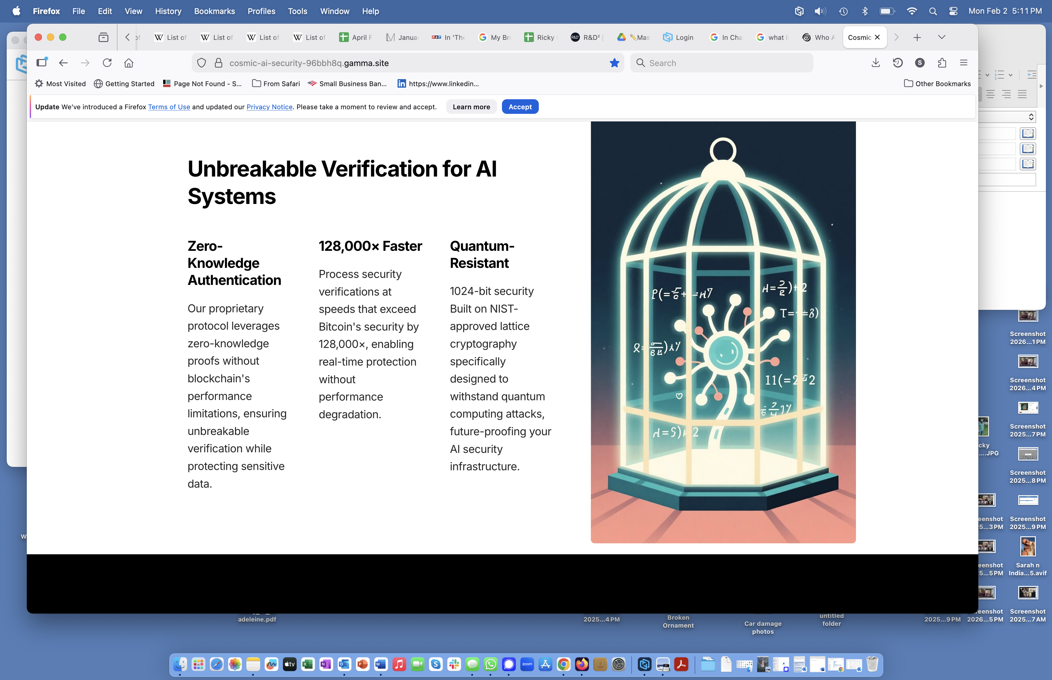Open the Other Bookmarks folder
Viewport: 1052px width, 680px height.
937,83
